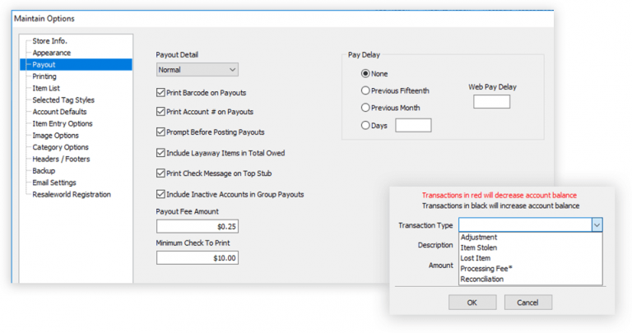Toggle Print Account # on Payouts
The width and height of the screenshot is (632, 333).
coord(161,112)
